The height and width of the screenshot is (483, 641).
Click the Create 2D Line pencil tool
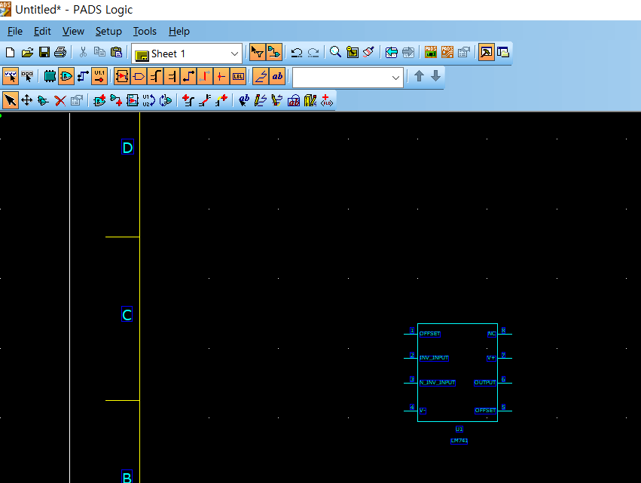tap(261, 100)
